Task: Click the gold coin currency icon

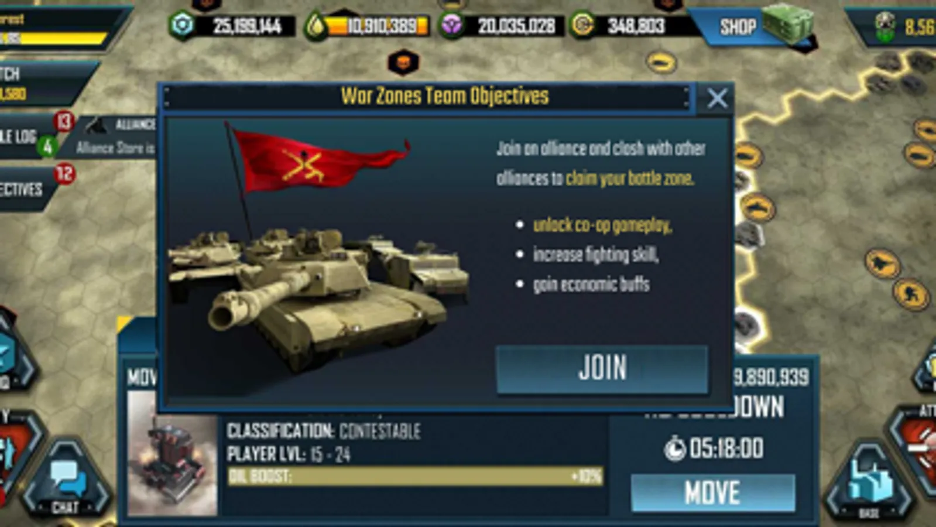Action: (583, 26)
